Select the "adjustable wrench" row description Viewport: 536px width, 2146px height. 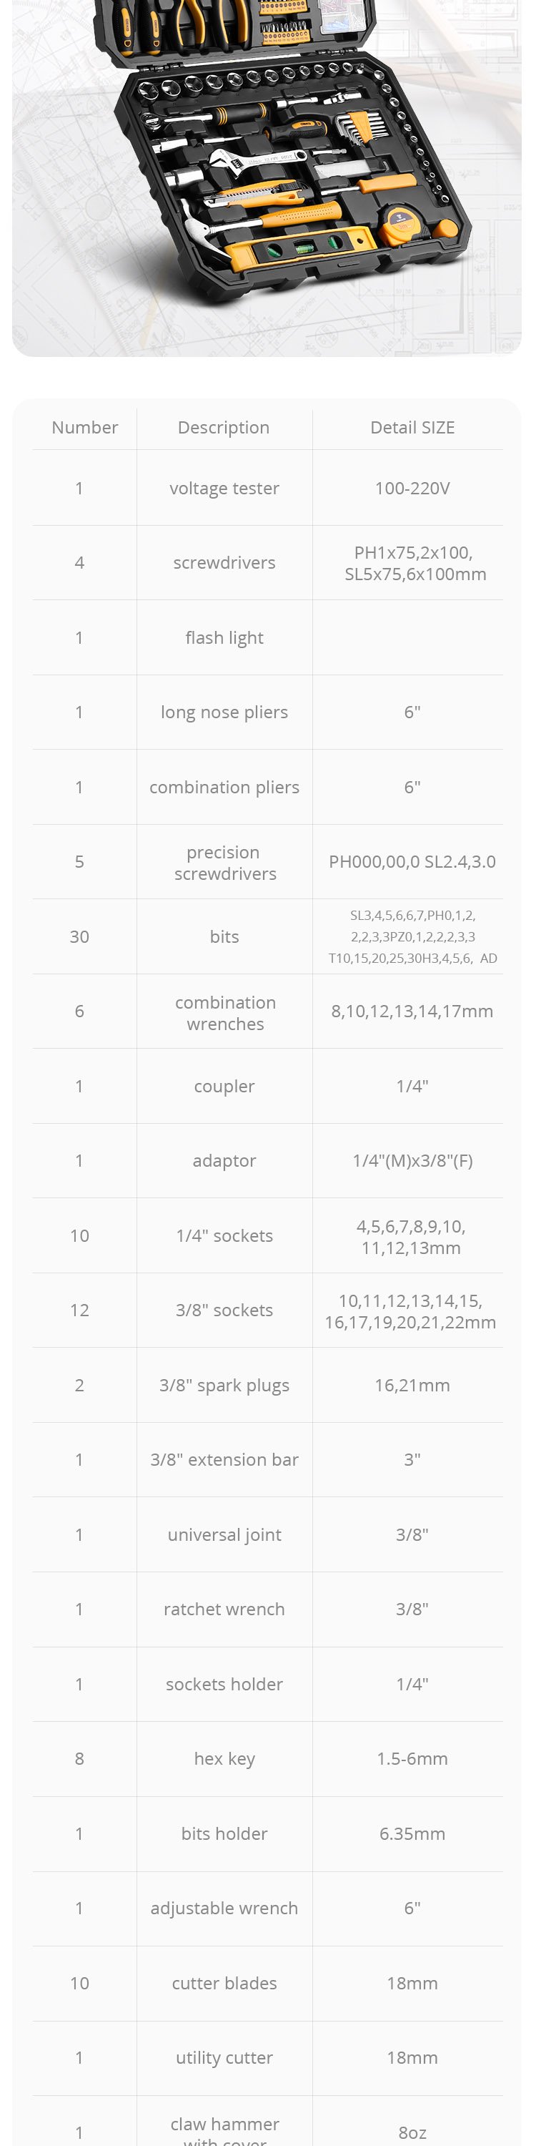[x=224, y=1908]
